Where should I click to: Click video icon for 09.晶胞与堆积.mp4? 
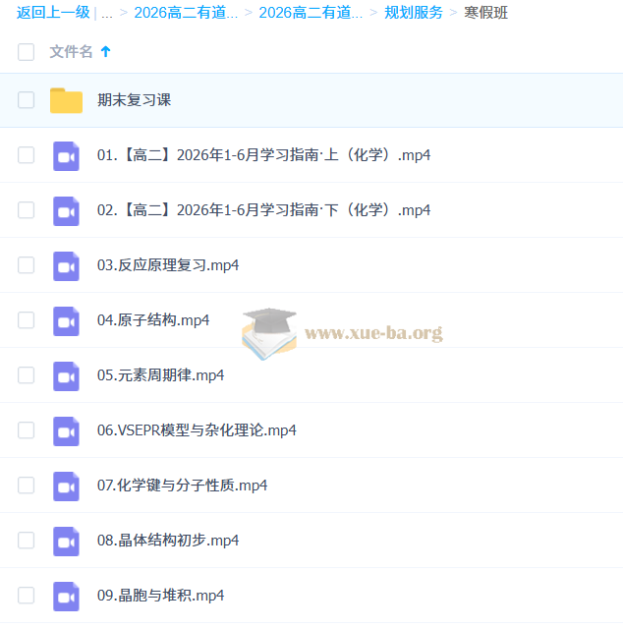click(66, 596)
